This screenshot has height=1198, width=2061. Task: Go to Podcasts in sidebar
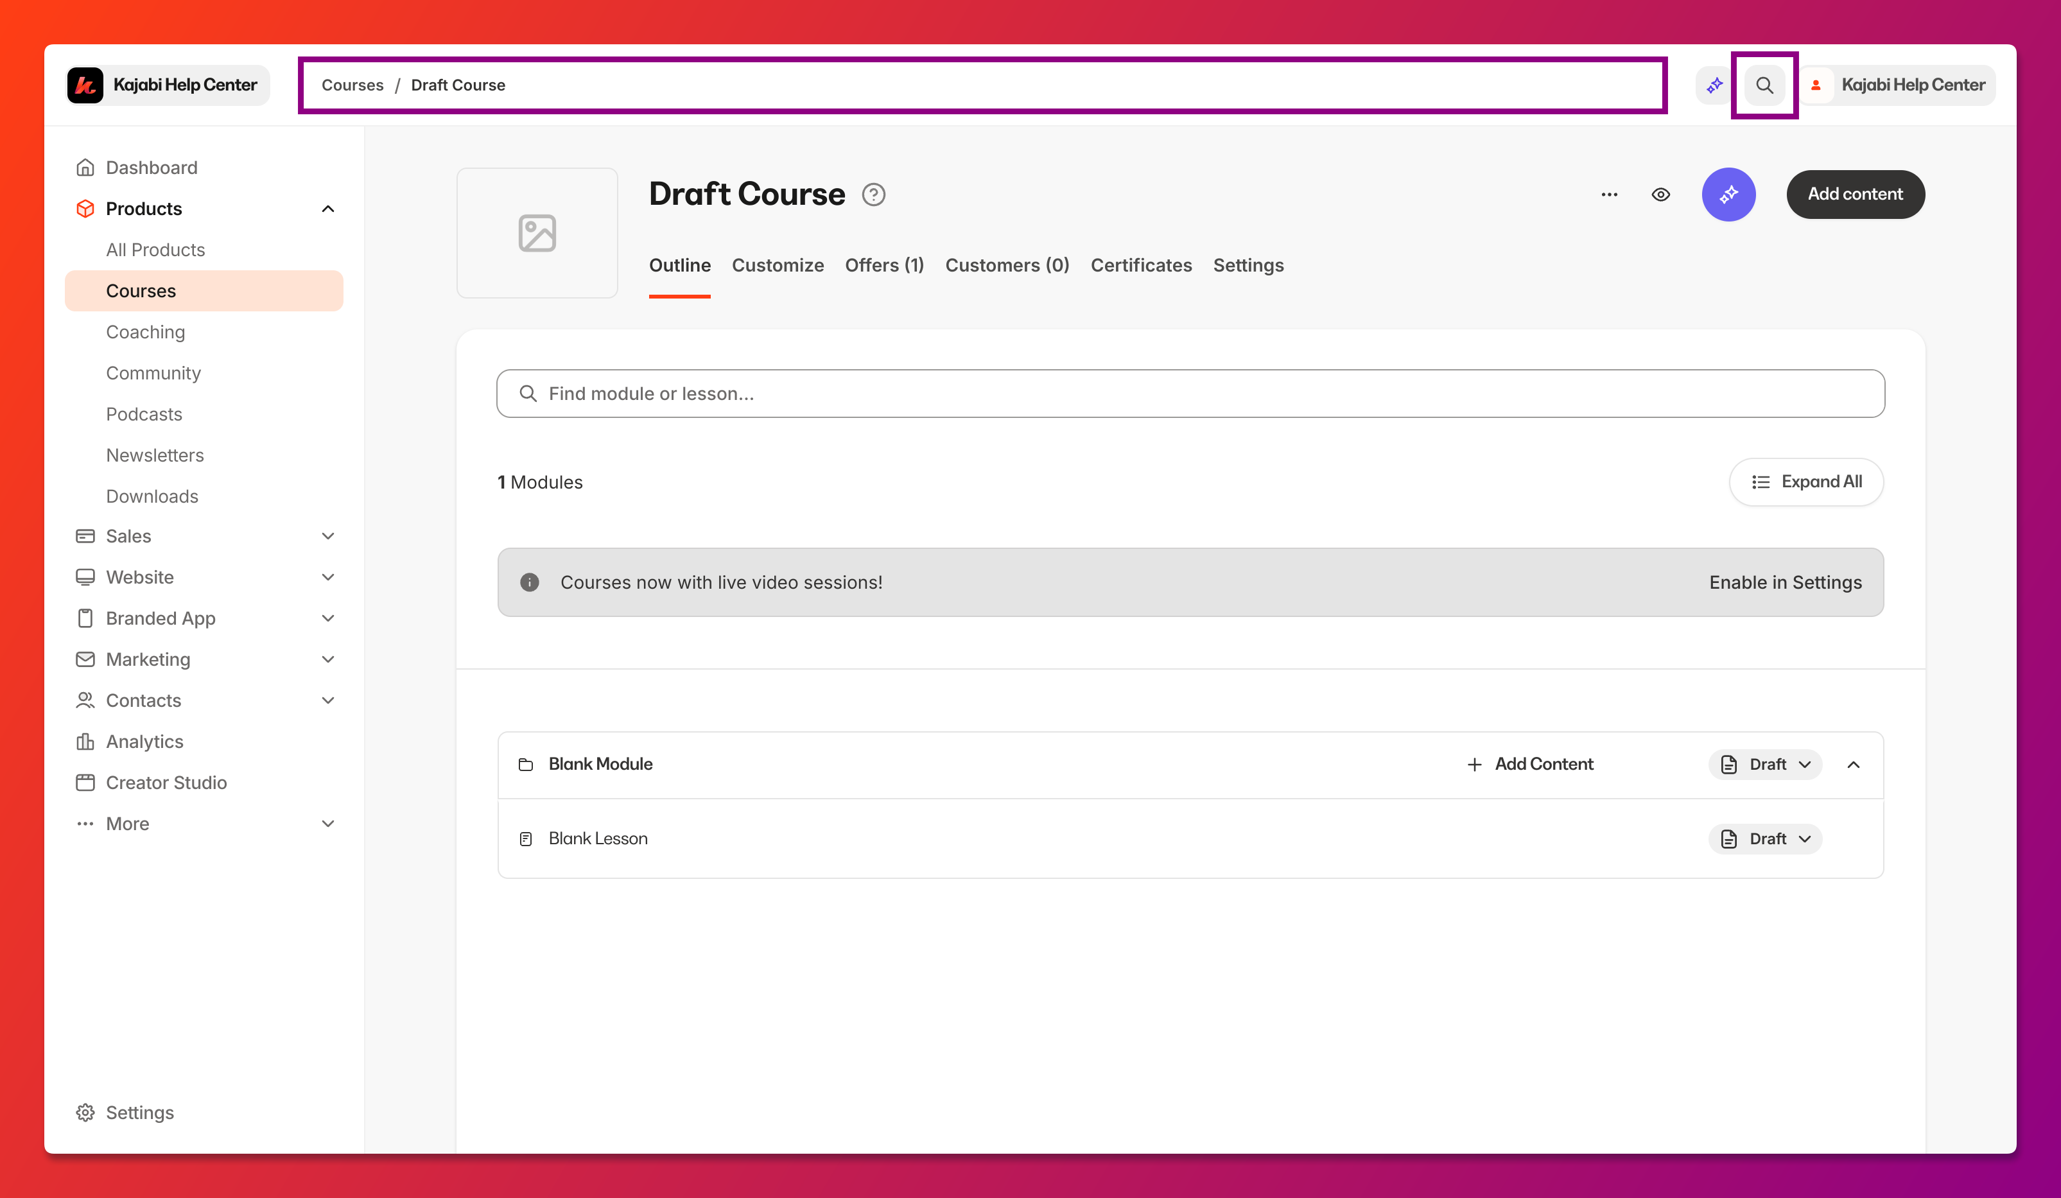(x=144, y=414)
